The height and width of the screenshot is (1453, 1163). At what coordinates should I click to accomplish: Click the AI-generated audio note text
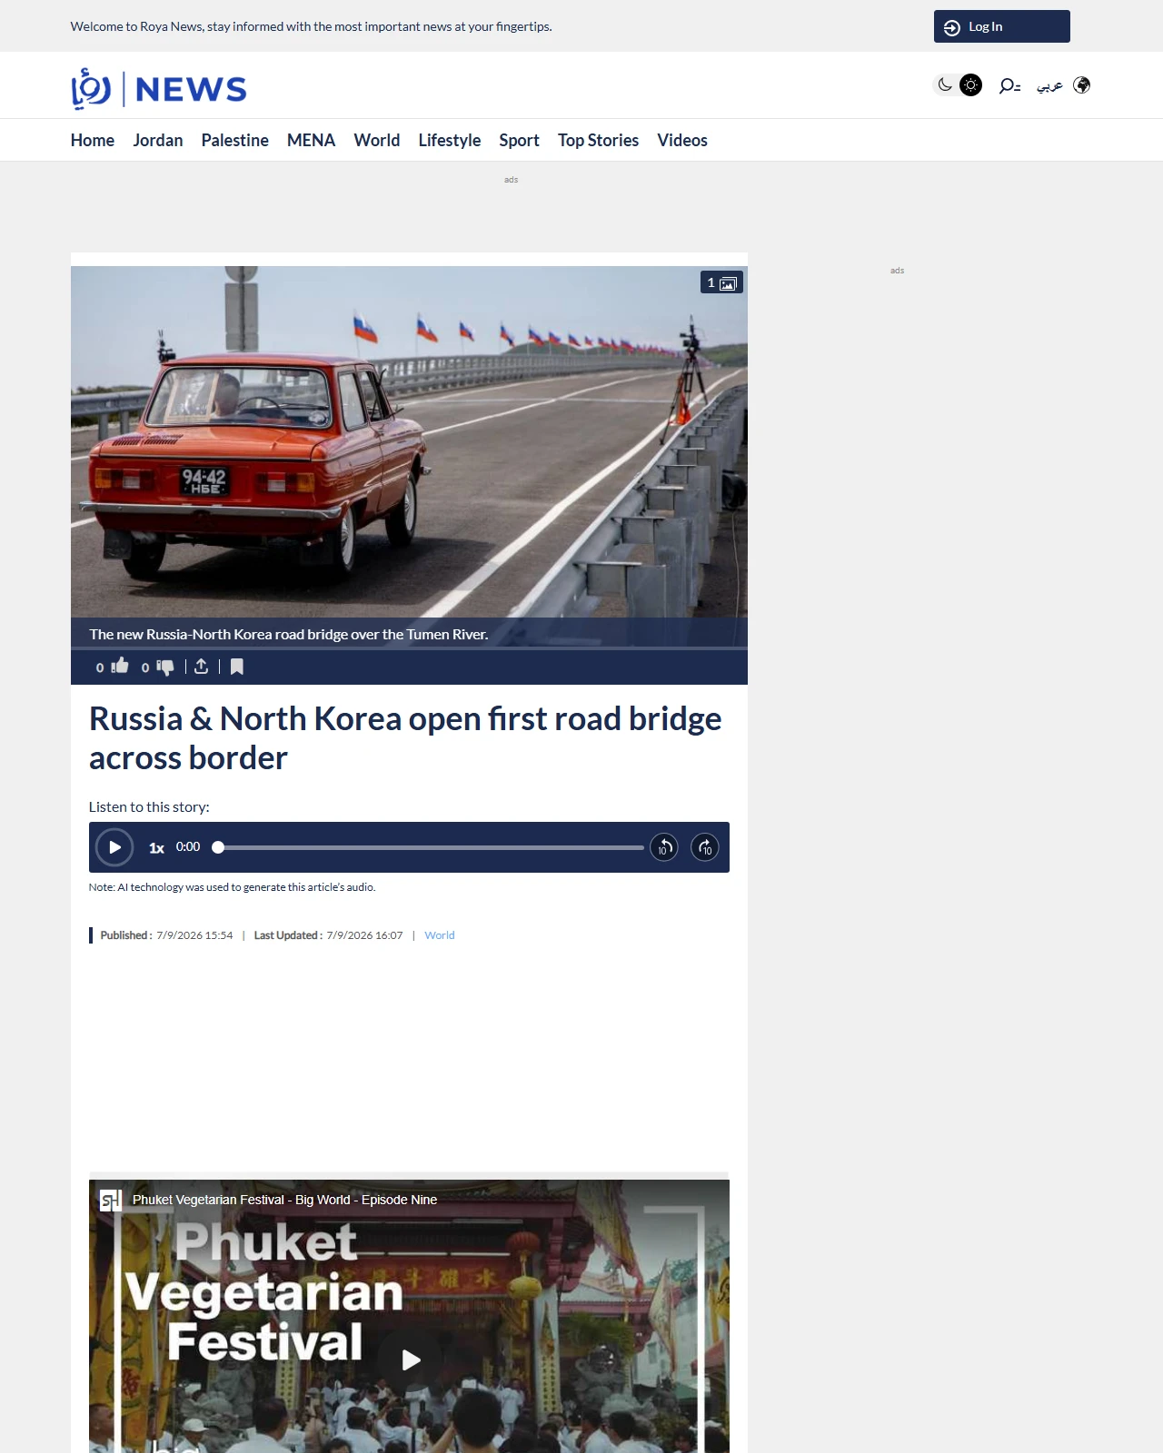coord(232,887)
